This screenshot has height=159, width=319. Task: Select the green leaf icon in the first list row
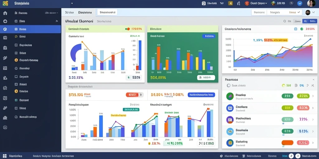tap(230, 96)
